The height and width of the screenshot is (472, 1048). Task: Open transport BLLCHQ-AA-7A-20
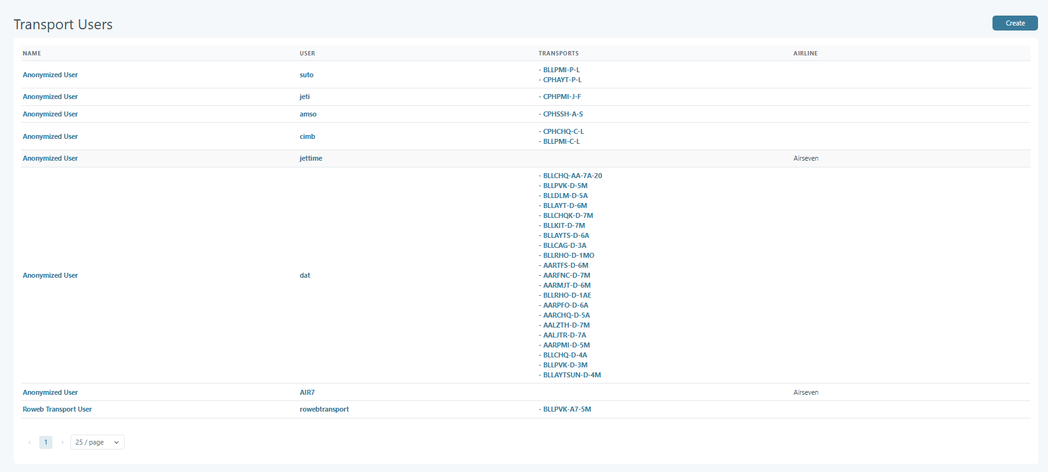[572, 176]
